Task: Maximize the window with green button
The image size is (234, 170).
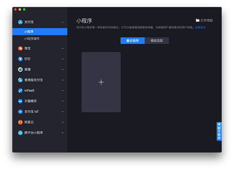Action: 24,9
